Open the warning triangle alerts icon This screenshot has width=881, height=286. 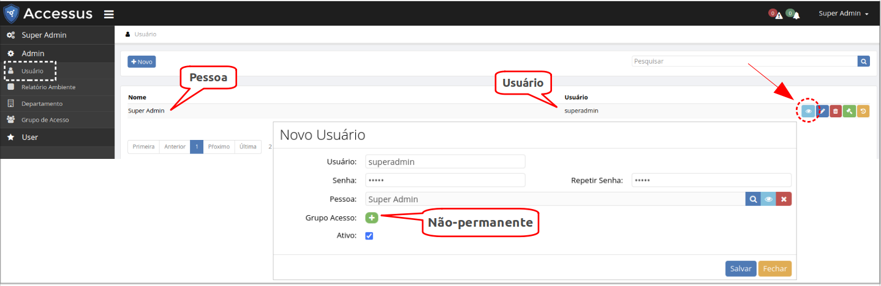(x=779, y=15)
